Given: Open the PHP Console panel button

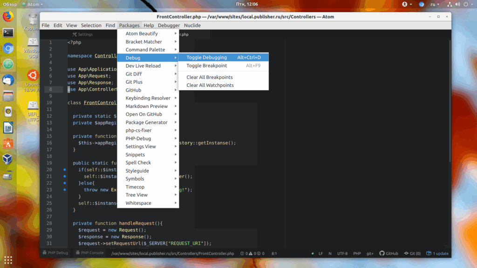Looking at the screenshot, I should coord(90,253).
